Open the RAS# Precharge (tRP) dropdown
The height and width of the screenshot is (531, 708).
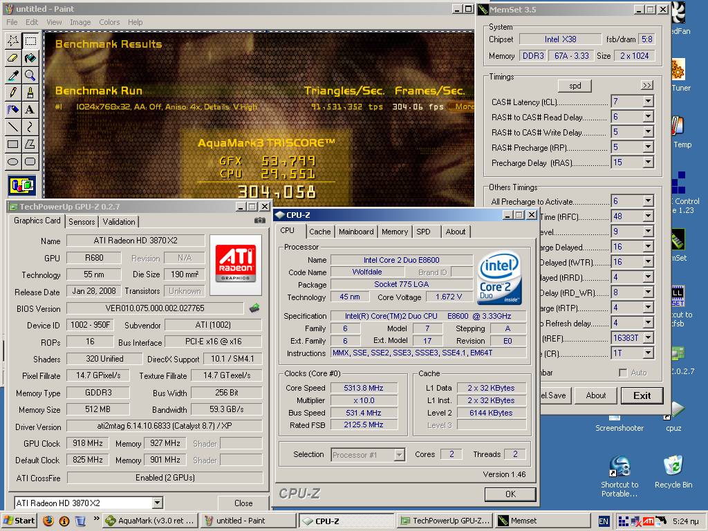tap(648, 147)
